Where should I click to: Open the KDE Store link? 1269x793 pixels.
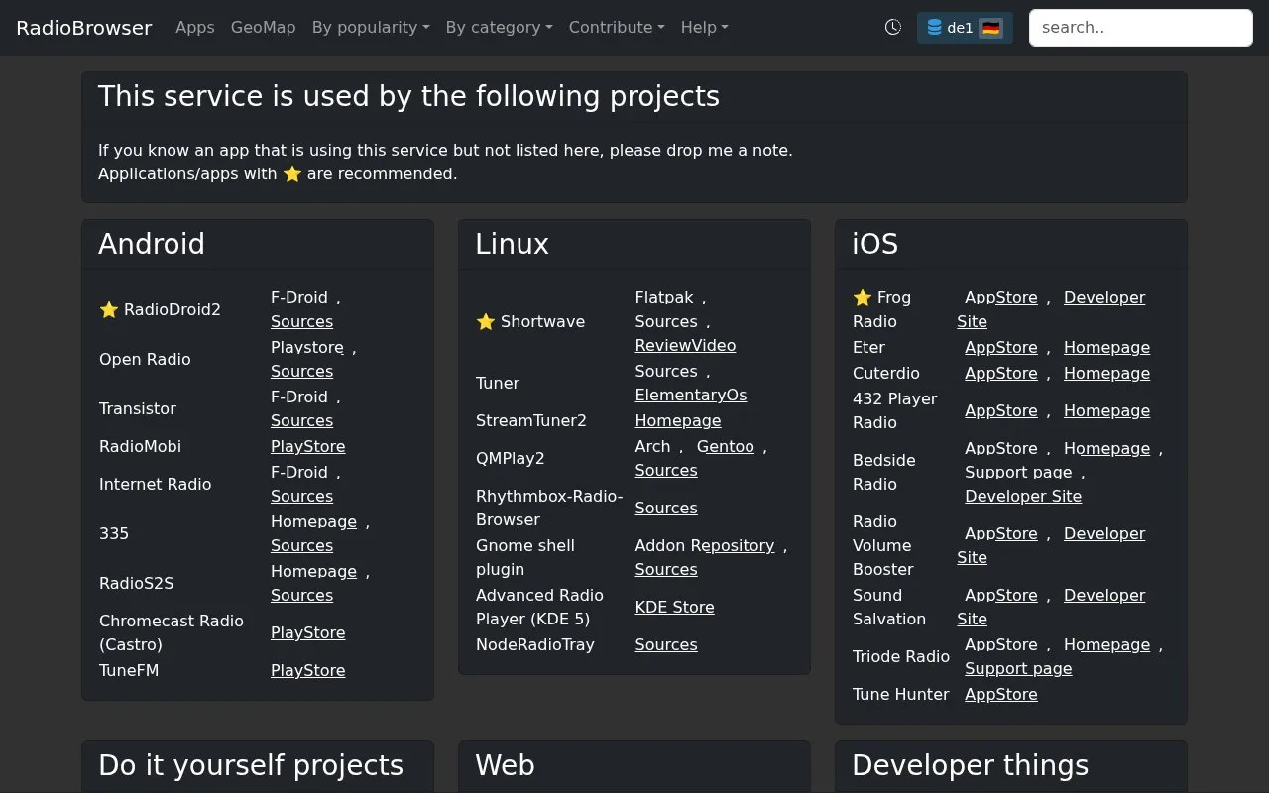tap(675, 608)
